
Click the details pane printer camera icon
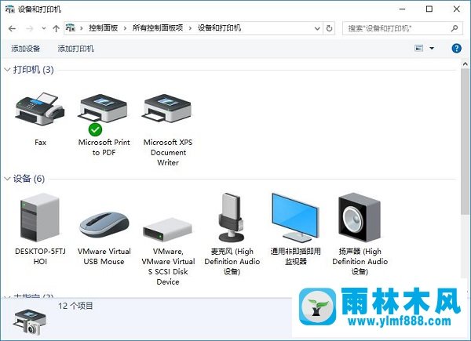pos(29,322)
